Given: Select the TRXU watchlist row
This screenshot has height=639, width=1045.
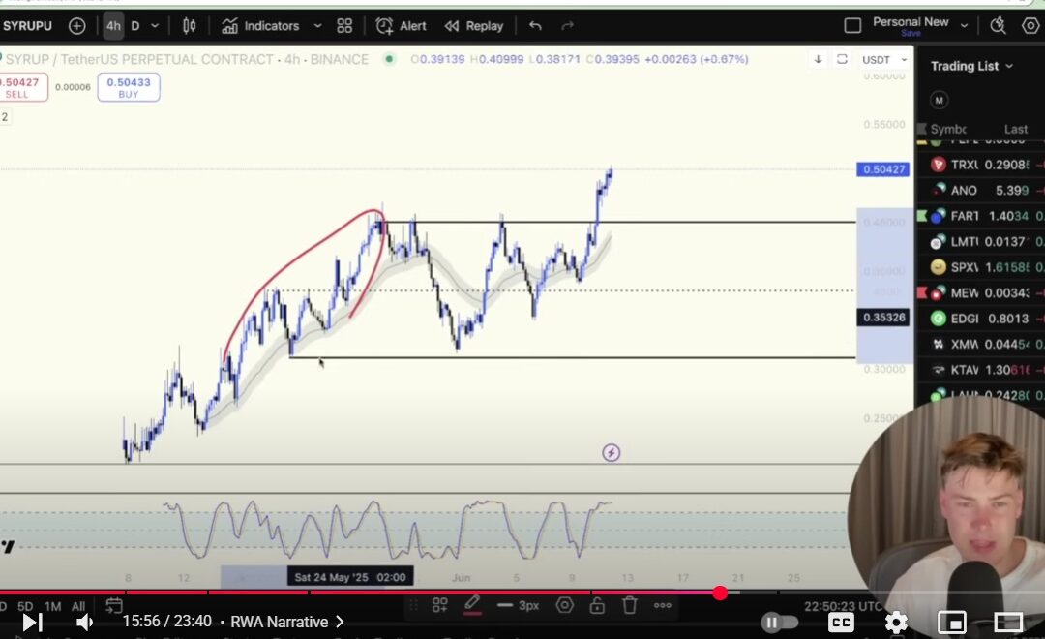Looking at the screenshot, I should [x=980, y=165].
